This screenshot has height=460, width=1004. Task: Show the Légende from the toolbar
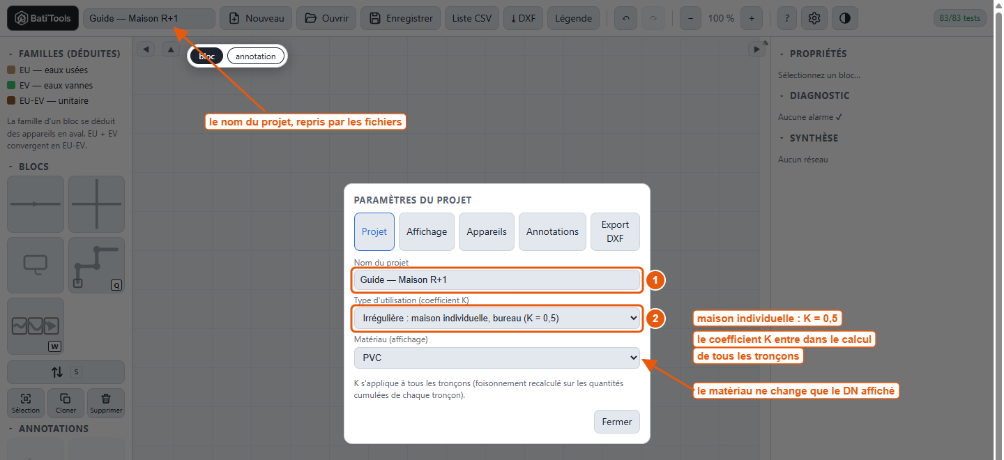tap(573, 18)
